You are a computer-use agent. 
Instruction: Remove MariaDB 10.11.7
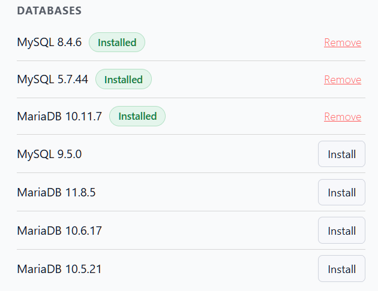[x=343, y=117]
